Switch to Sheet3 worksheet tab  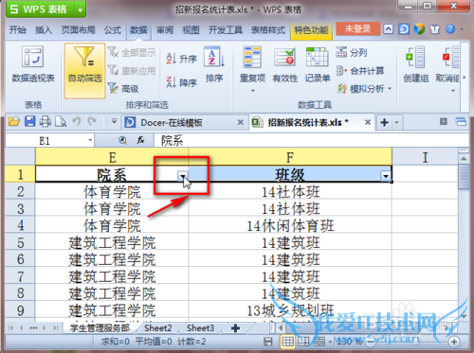click(200, 328)
